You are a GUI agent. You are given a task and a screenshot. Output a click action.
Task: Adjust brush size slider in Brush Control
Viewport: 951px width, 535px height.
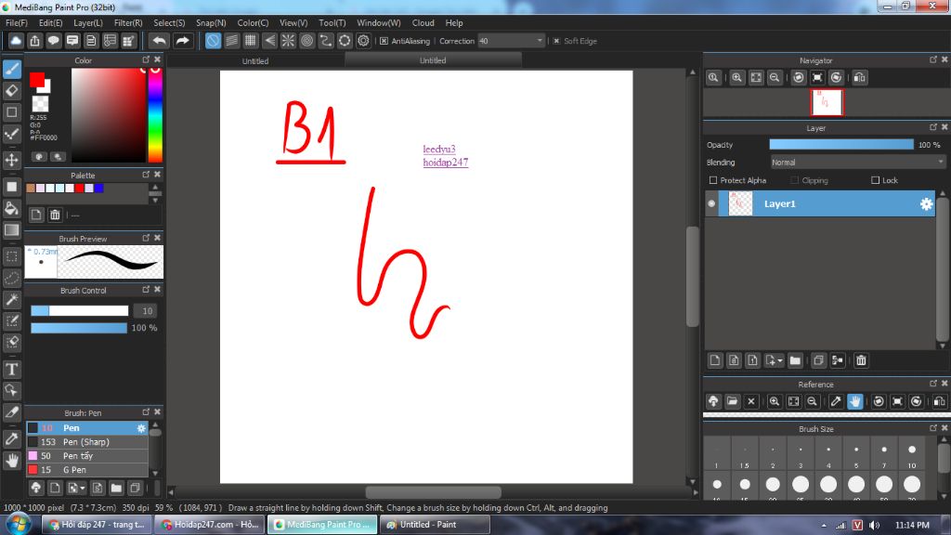click(80, 310)
